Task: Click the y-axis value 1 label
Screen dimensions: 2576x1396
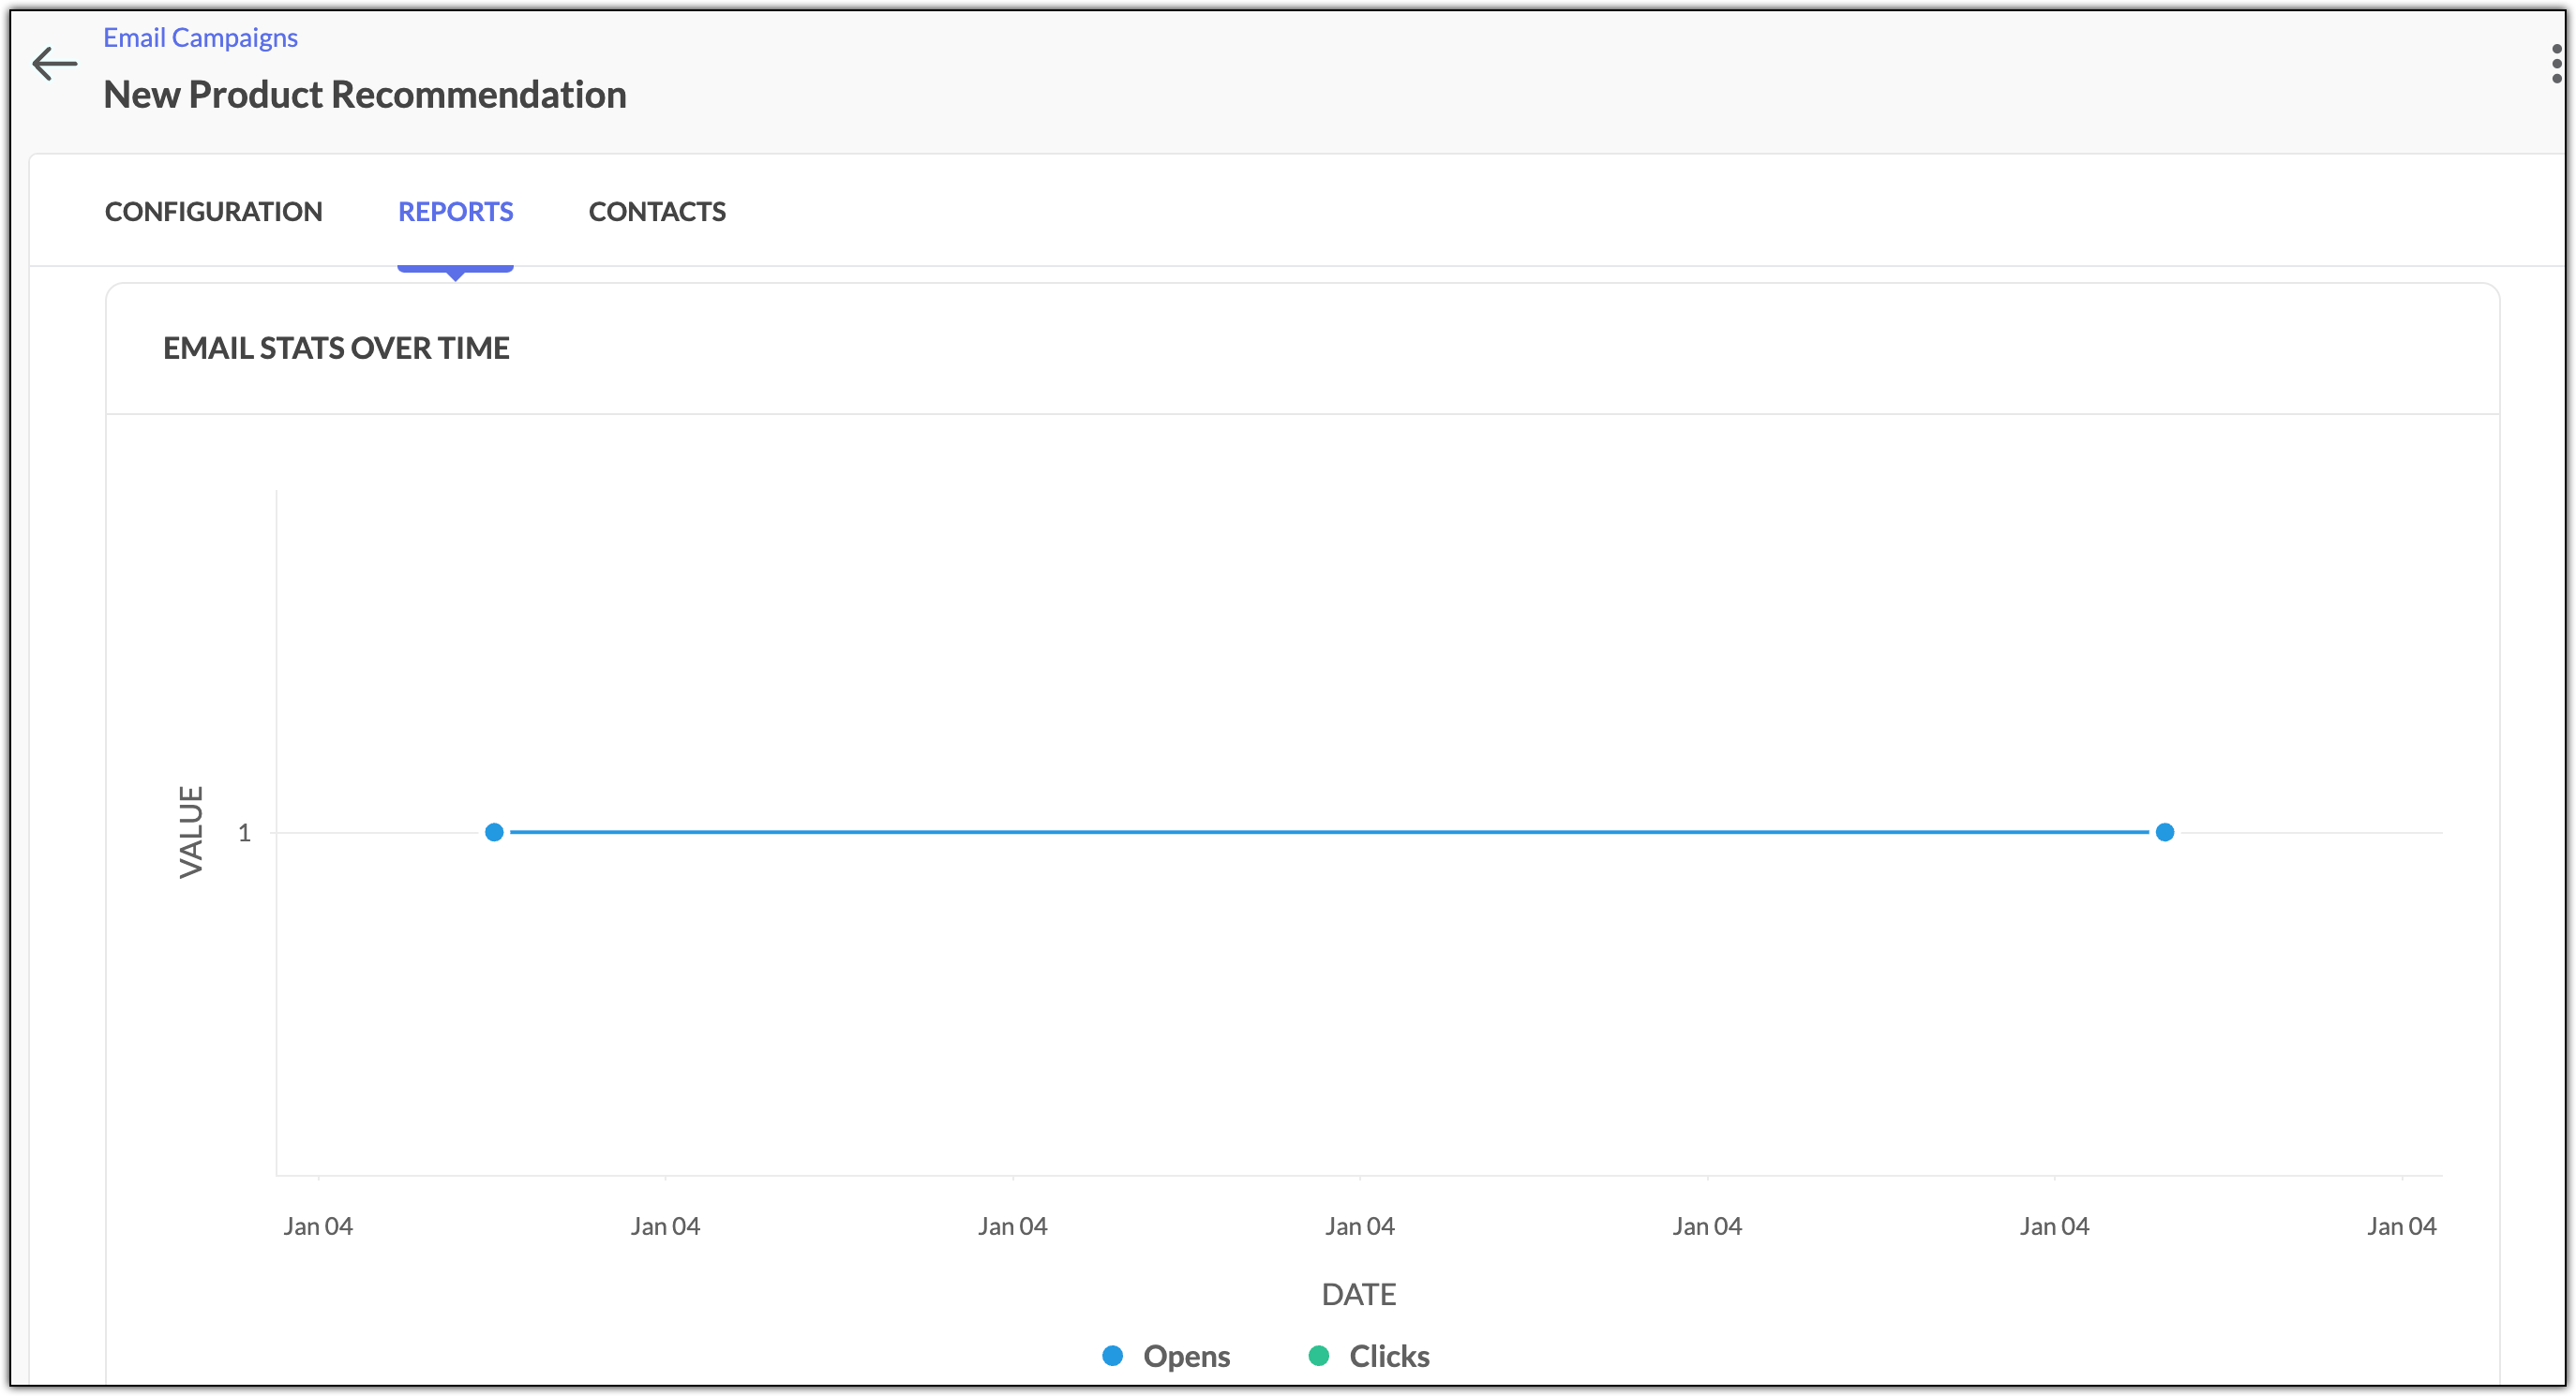Action: [x=244, y=832]
